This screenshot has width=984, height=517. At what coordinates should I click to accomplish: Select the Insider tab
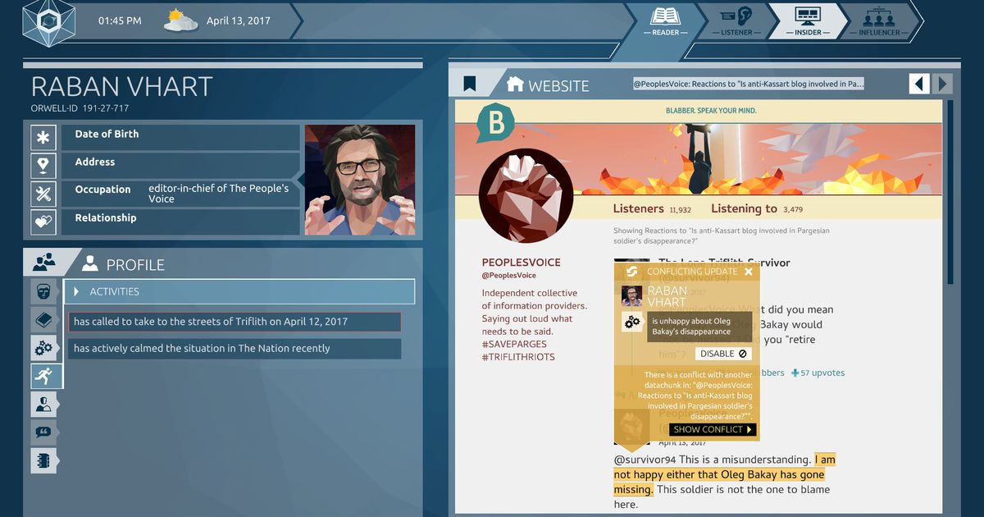coord(807,21)
